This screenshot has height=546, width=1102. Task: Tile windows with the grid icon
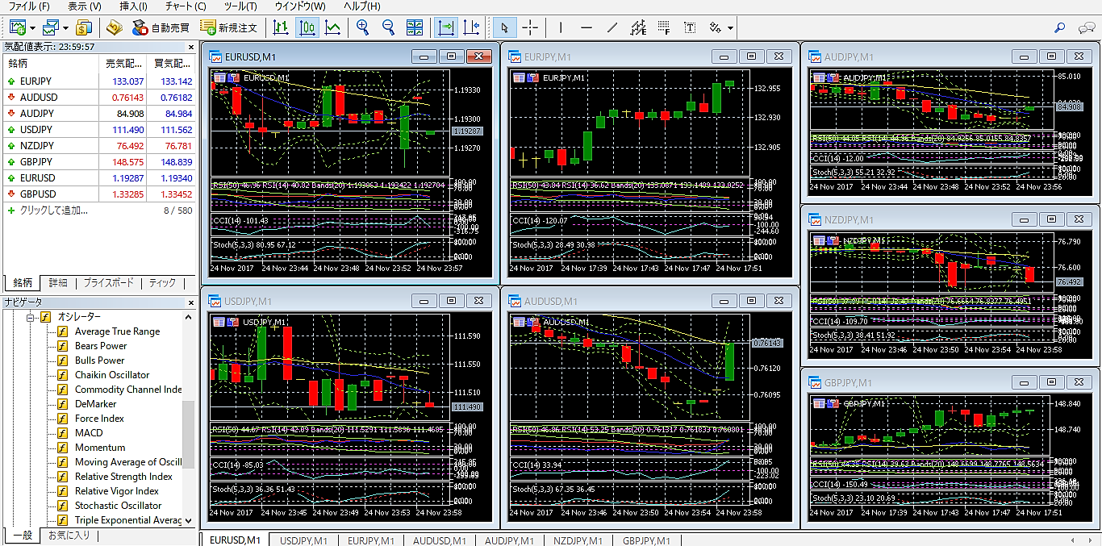click(415, 27)
